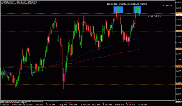Screen dimensions: 182x106
Task: Click the orange 1.2500 level price tag
Action: pos(179,31)
